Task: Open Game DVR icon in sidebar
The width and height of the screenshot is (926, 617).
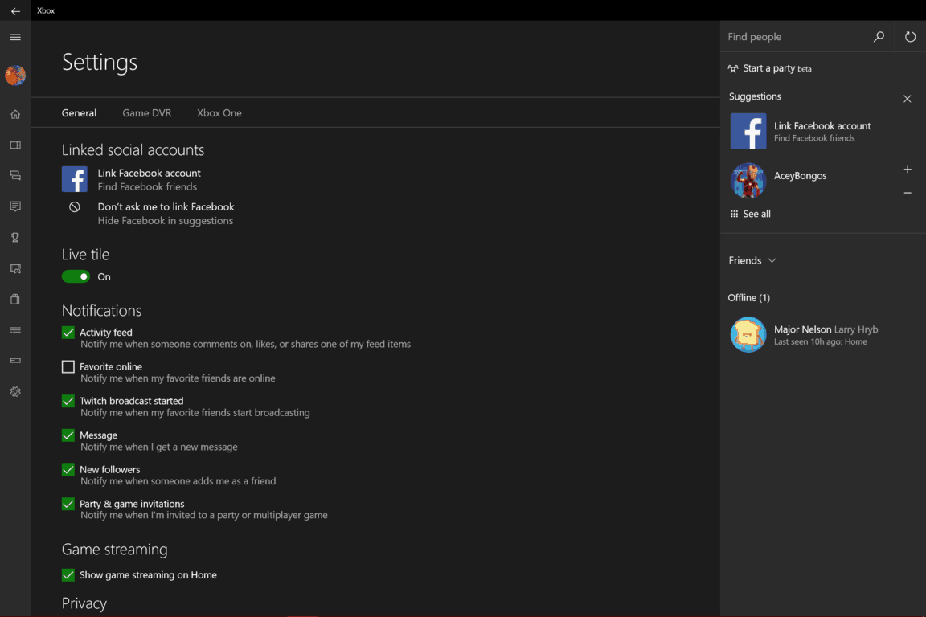Action: click(x=15, y=268)
